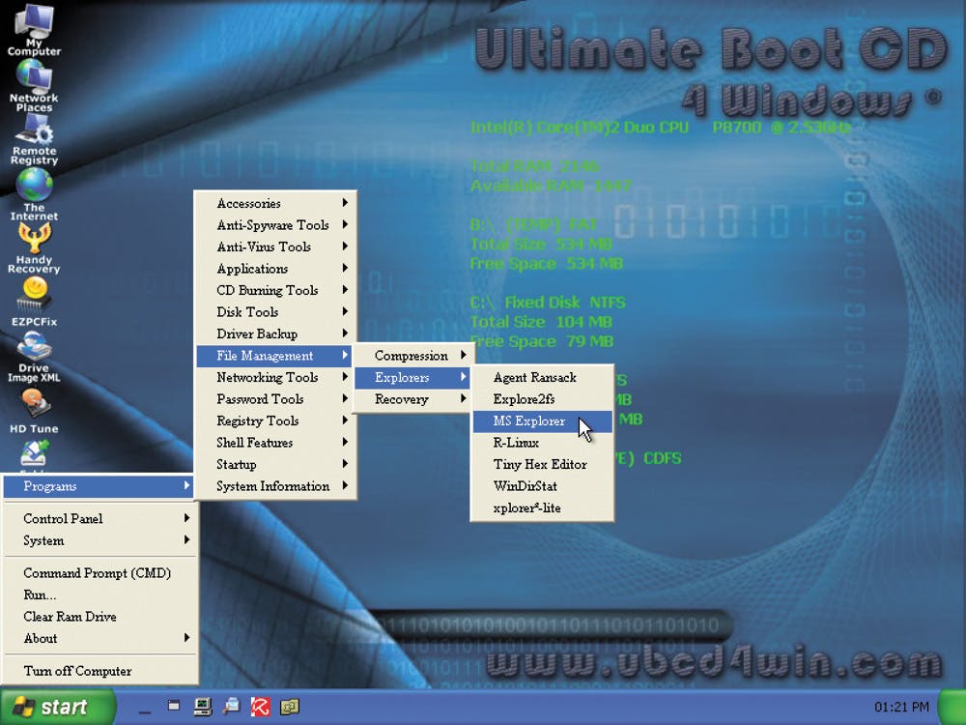Click the clock showing 01:21 PM

(901, 708)
